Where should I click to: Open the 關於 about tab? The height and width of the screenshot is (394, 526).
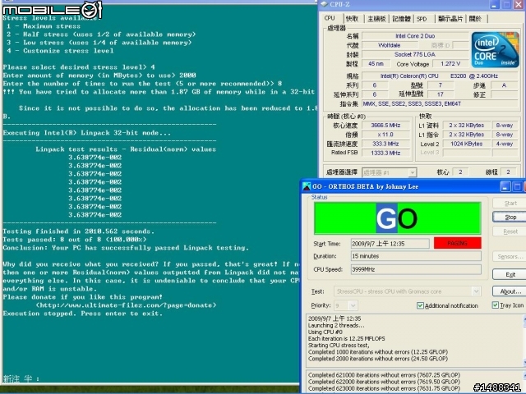[475, 19]
